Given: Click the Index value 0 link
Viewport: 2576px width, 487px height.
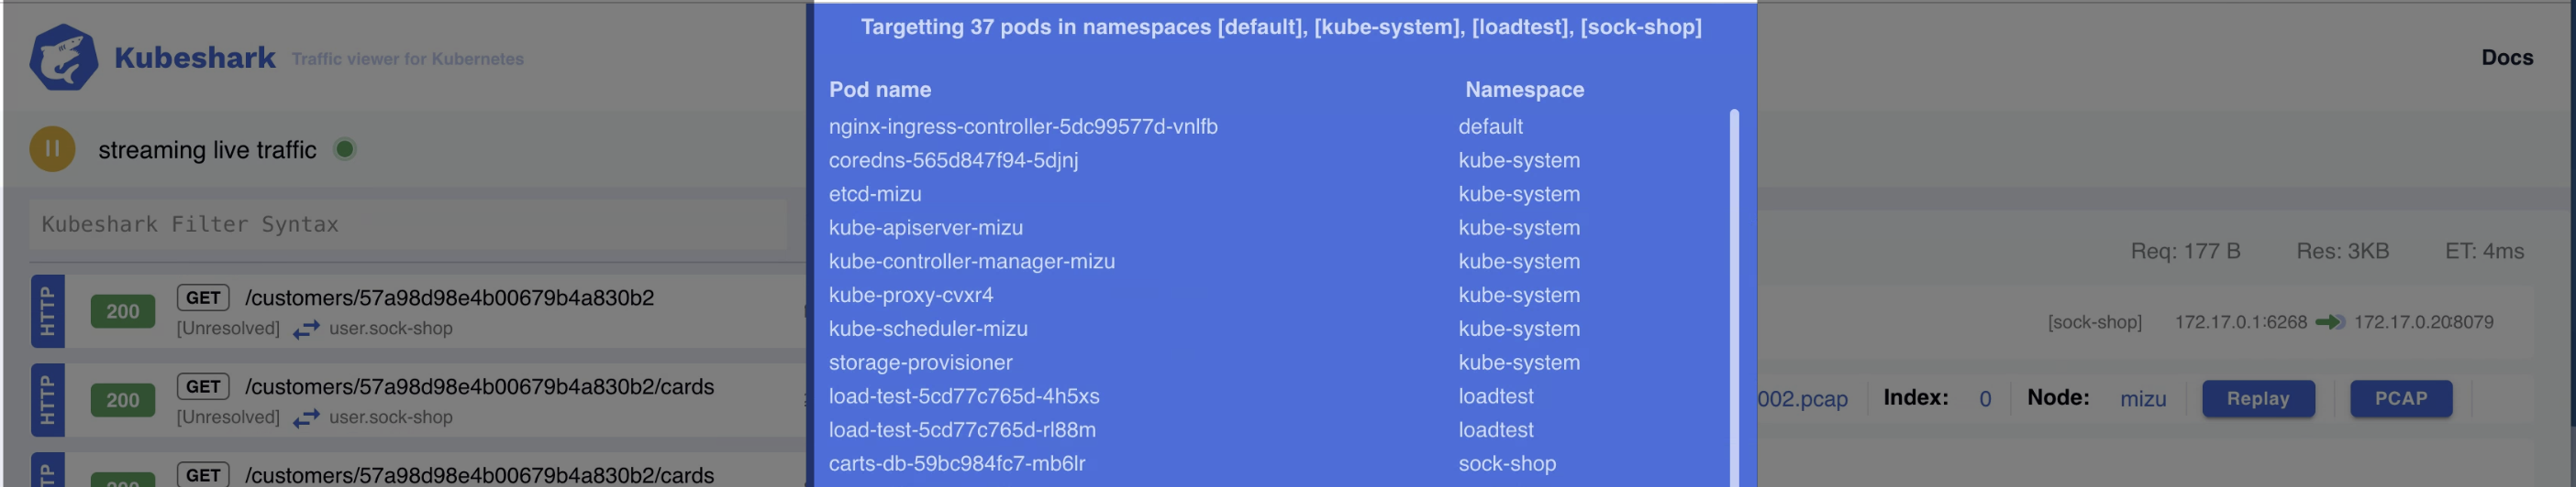Looking at the screenshot, I should click(1984, 399).
